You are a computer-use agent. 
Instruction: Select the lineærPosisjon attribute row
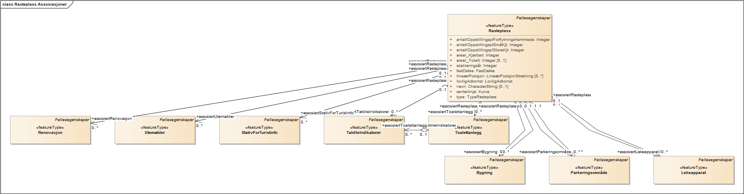[499, 76]
